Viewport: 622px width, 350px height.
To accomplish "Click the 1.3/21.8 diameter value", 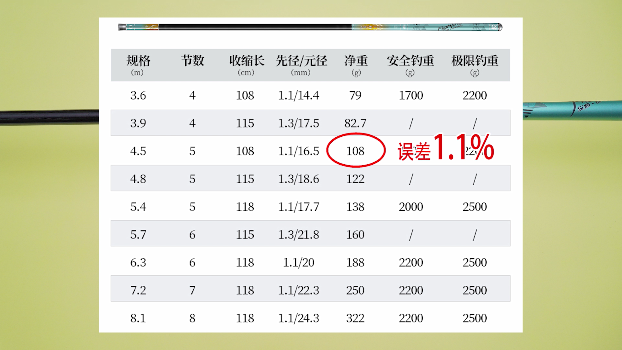I will click(x=298, y=235).
